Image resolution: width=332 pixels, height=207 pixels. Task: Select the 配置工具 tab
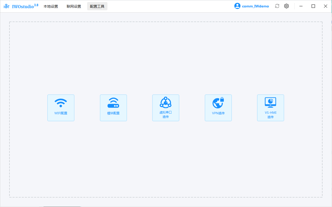point(97,6)
